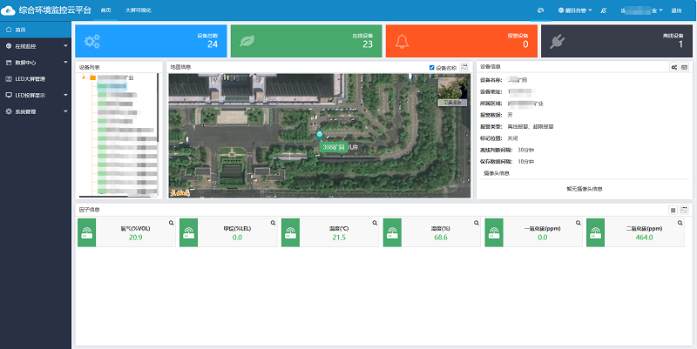697x349 pixels.
Task: Toggle the mute icon in top bar
Action: click(x=604, y=10)
